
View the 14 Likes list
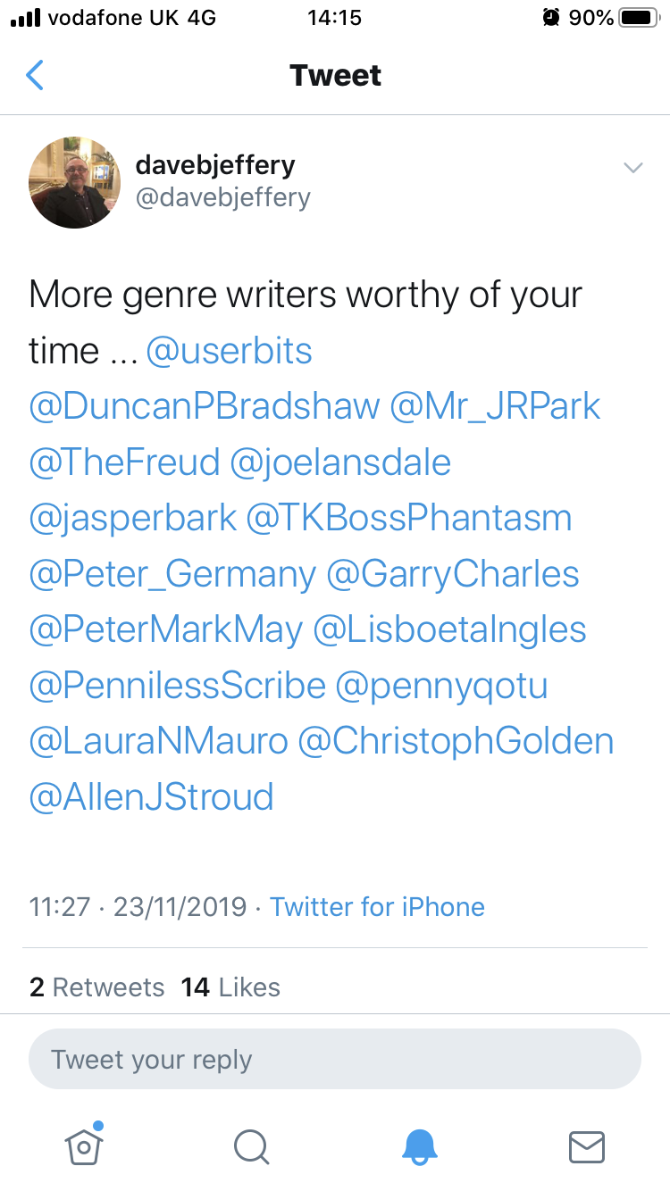(230, 987)
